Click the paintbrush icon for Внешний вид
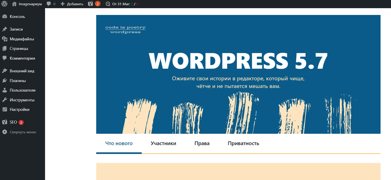This screenshot has height=180, width=391. pos(5,71)
